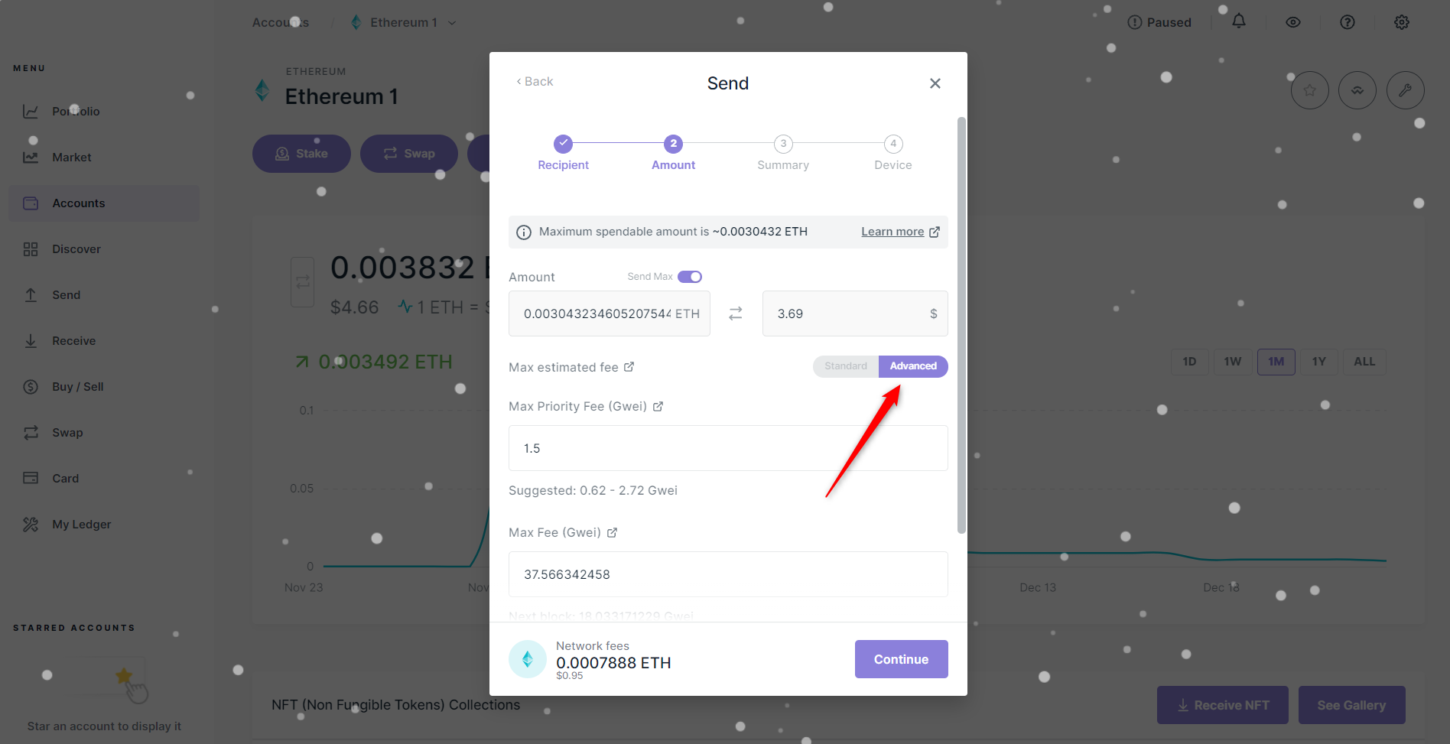Toggle the eye icon to hide balances
This screenshot has height=744, width=1450.
coord(1293,22)
